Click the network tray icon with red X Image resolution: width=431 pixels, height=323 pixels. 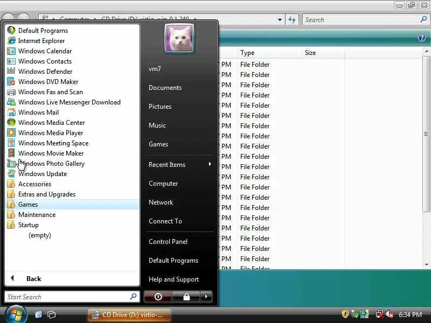pyautogui.click(x=380, y=314)
